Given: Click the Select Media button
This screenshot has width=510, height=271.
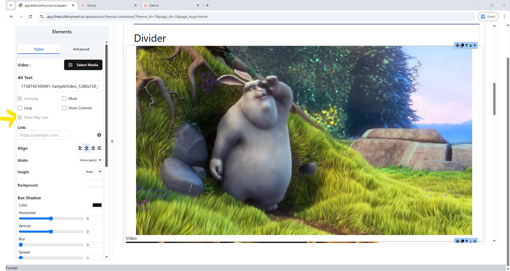Looking at the screenshot, I should pyautogui.click(x=83, y=65).
